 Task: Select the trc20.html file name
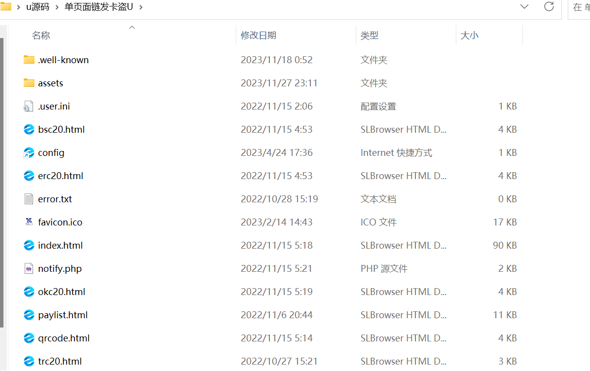point(60,361)
